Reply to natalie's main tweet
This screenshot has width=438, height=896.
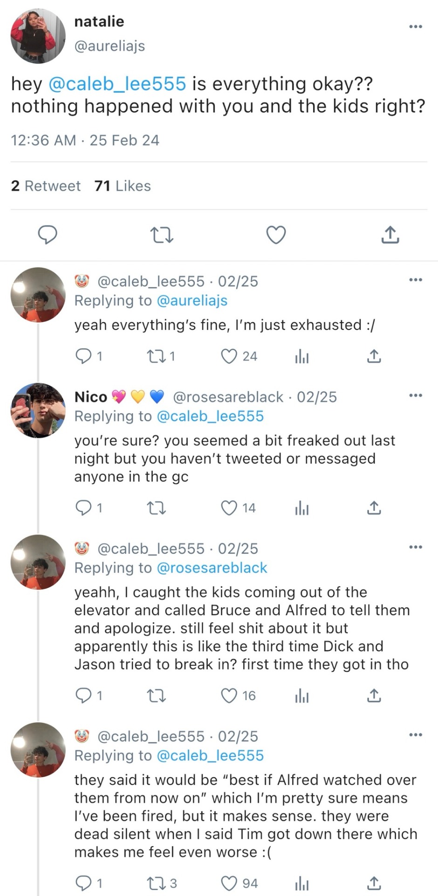47,235
